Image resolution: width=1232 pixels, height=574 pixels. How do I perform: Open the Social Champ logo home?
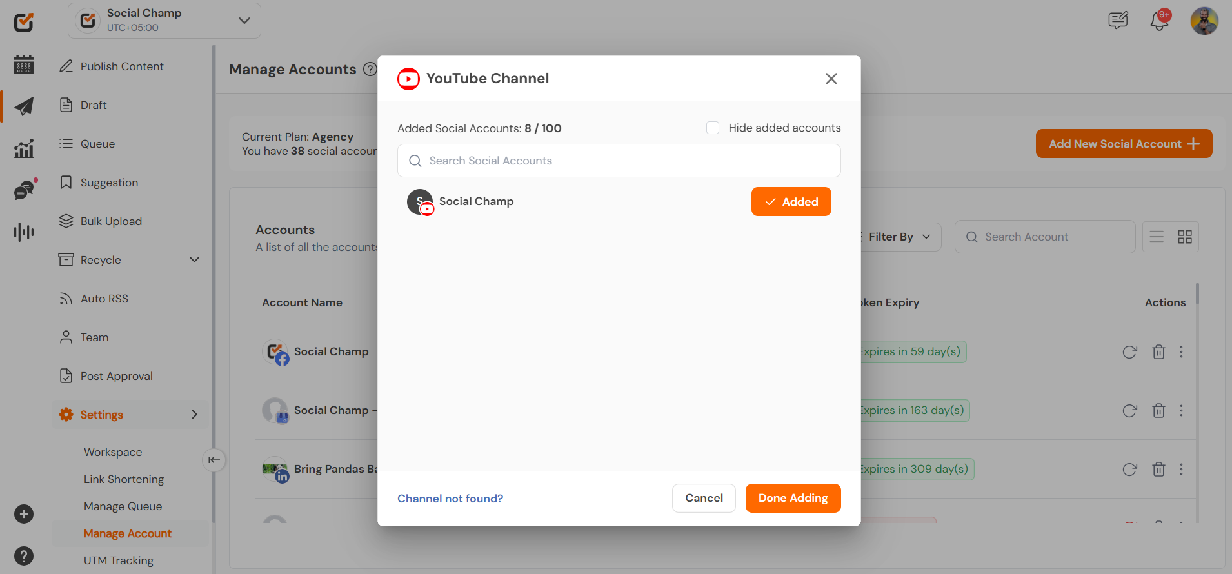tap(24, 23)
